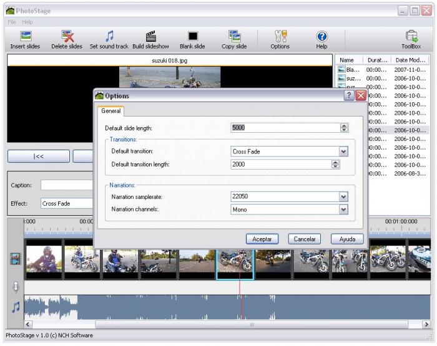Click the PhotoStage v 1.0 status bar text
Image resolution: width=437 pixels, height=346 pixels.
click(49, 335)
